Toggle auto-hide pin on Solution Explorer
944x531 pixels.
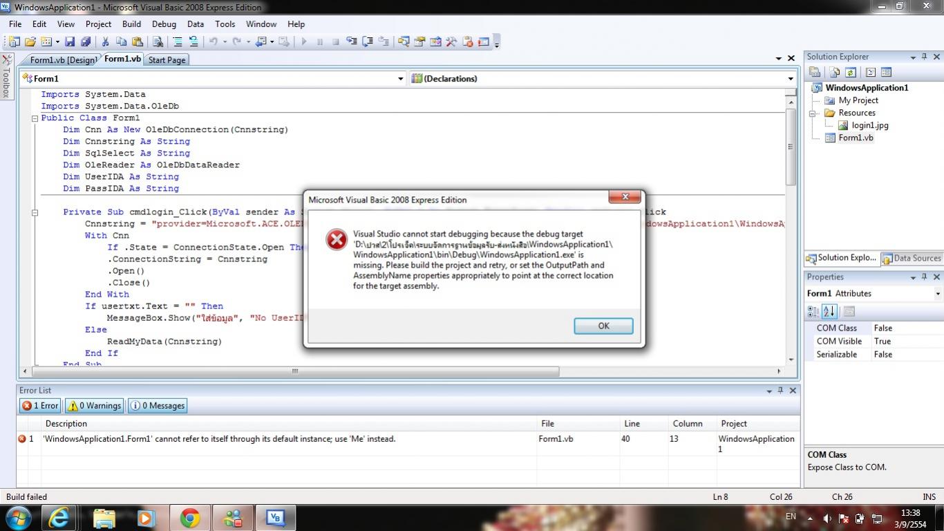pyautogui.click(x=925, y=57)
